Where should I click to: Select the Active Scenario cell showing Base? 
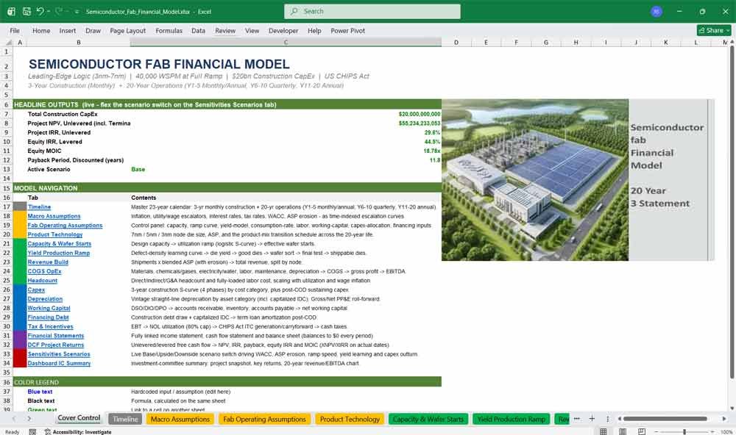click(x=286, y=169)
